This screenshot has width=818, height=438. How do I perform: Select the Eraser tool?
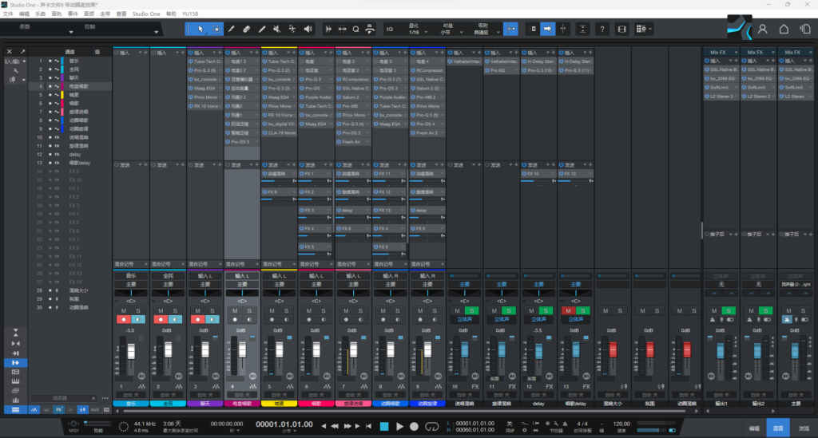click(246, 29)
